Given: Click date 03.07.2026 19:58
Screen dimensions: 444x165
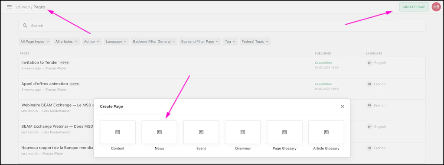Looking at the screenshot, I should 327,89.
